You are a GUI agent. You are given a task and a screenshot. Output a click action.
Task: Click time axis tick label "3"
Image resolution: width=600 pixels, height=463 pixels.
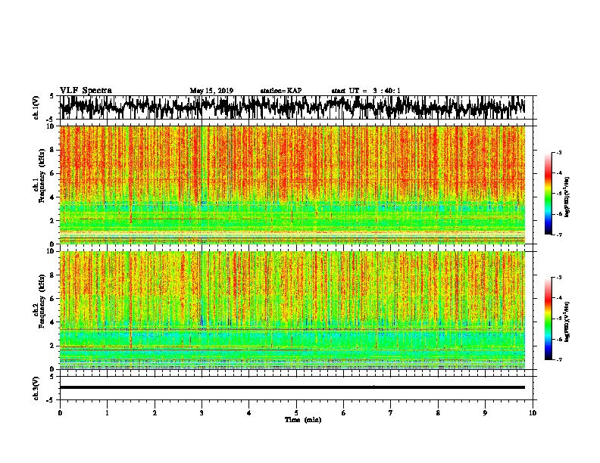[x=202, y=413]
